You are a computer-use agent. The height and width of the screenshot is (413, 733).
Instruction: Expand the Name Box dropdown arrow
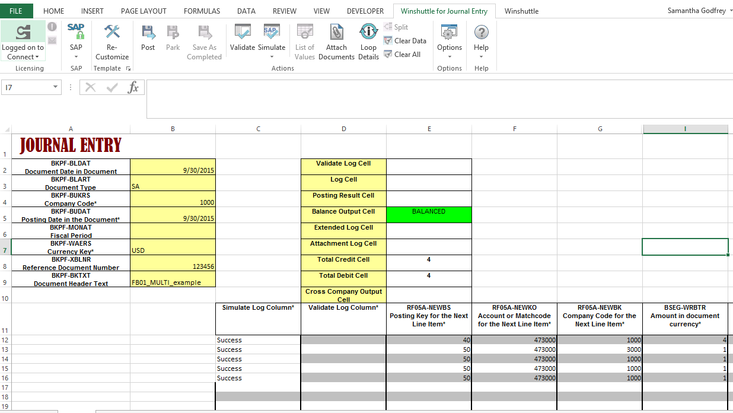[56, 87]
